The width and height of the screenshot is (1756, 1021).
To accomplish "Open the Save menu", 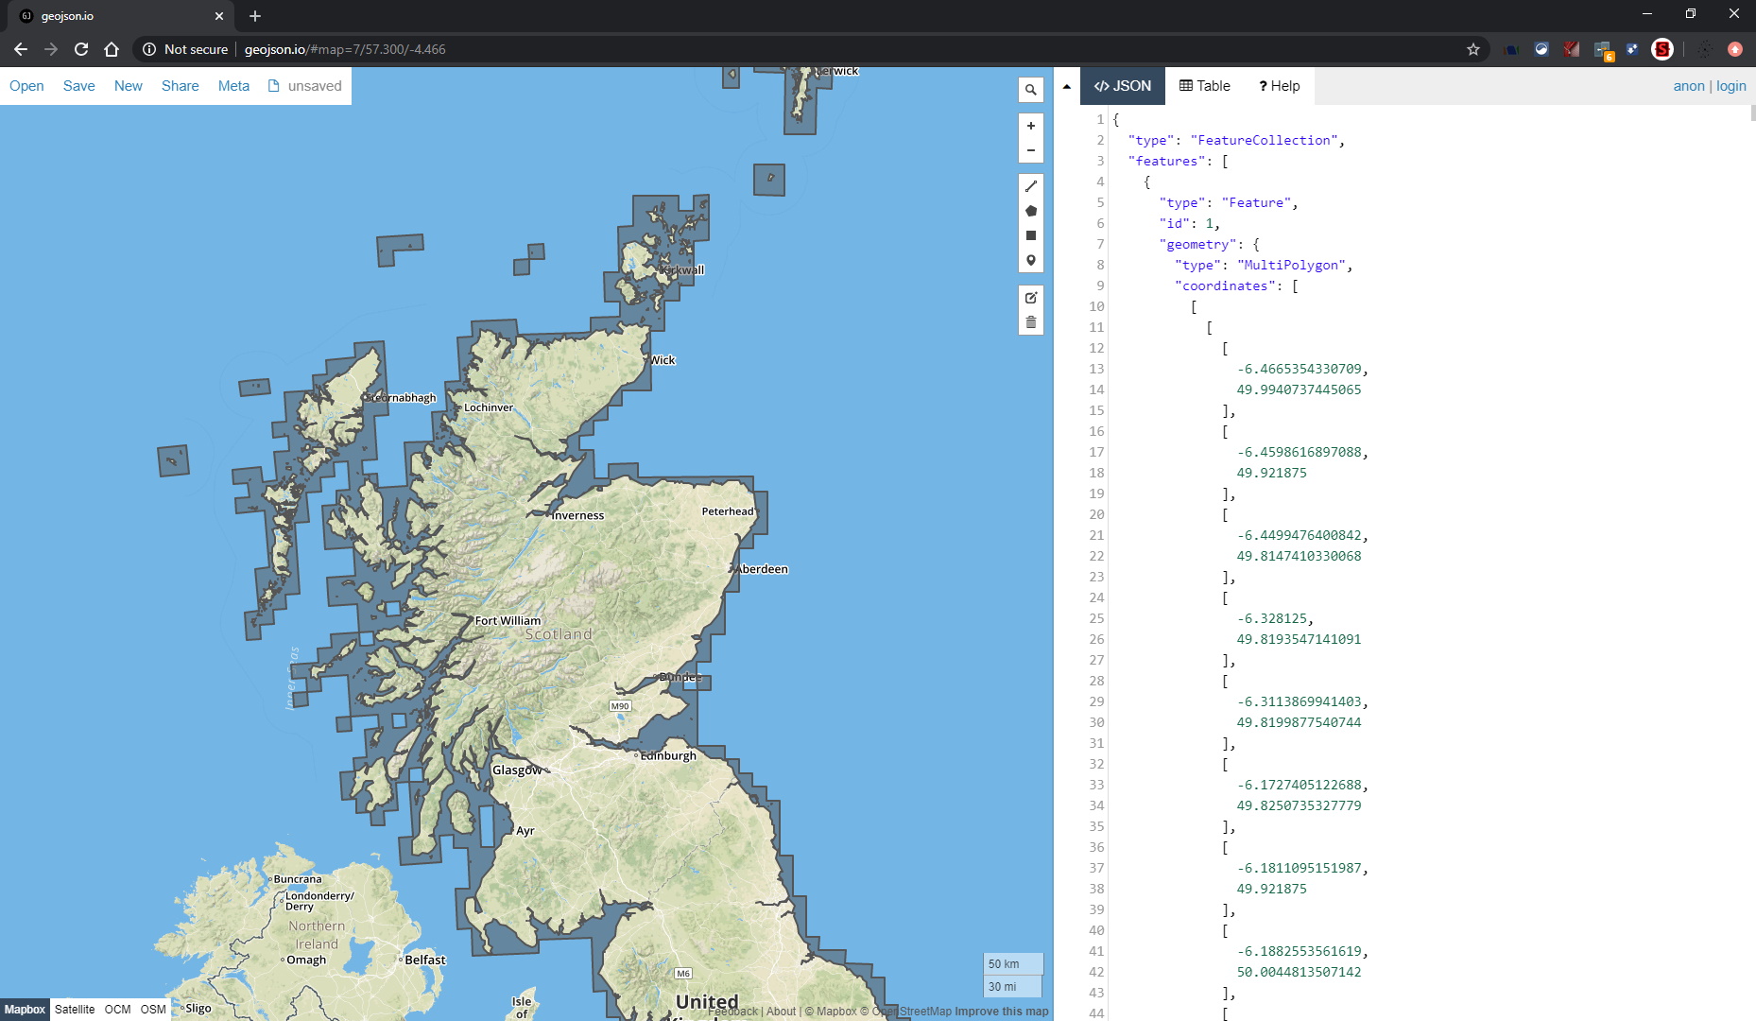I will point(79,86).
